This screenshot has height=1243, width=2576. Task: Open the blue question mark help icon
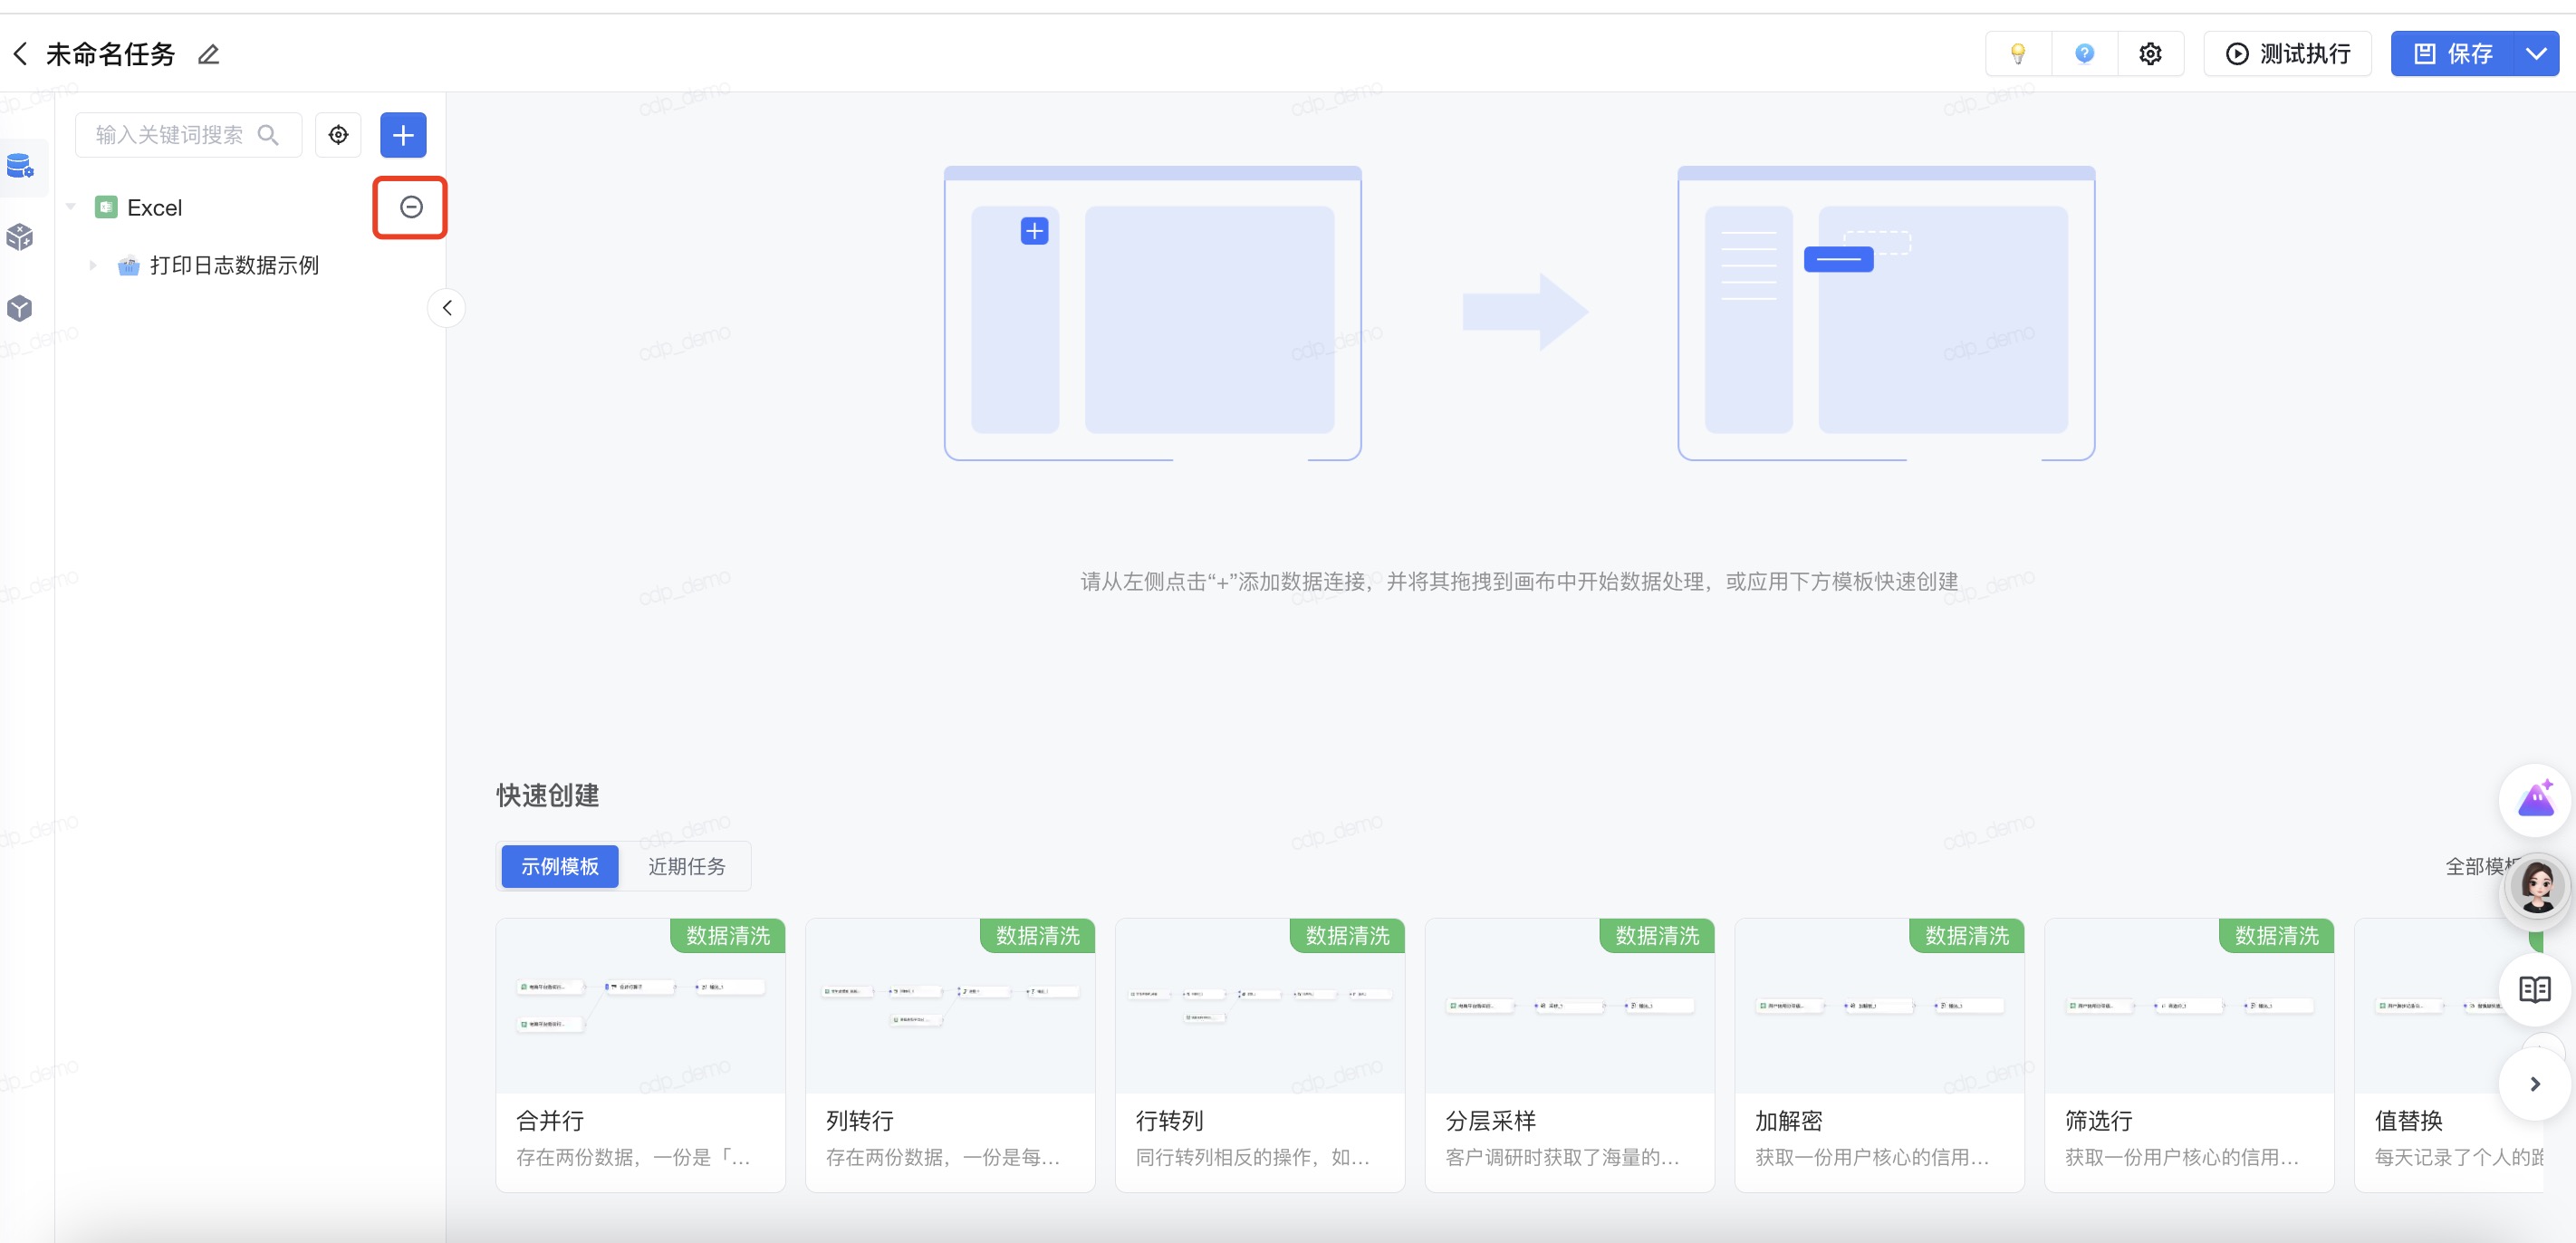(x=2084, y=54)
